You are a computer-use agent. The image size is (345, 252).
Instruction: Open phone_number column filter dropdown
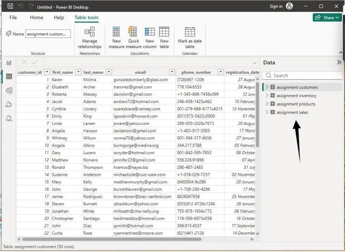click(x=220, y=72)
